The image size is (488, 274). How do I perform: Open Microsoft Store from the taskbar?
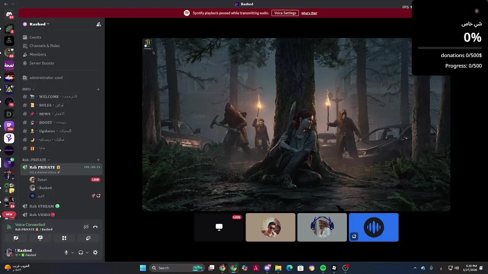tap(300, 268)
